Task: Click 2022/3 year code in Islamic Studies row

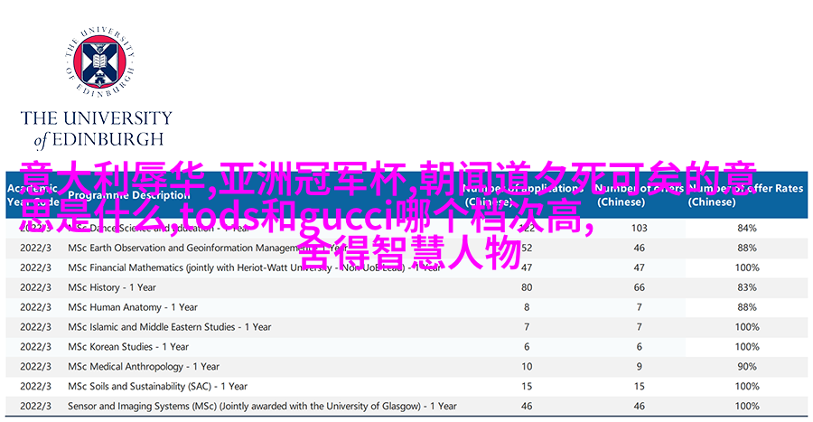Action: (x=36, y=327)
